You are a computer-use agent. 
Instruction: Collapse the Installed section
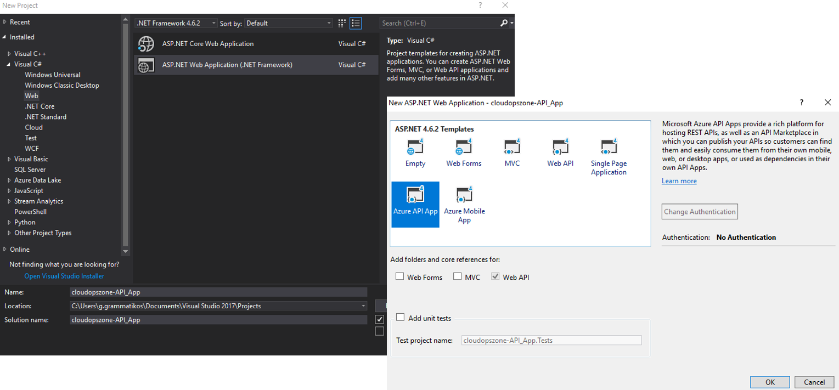5,37
